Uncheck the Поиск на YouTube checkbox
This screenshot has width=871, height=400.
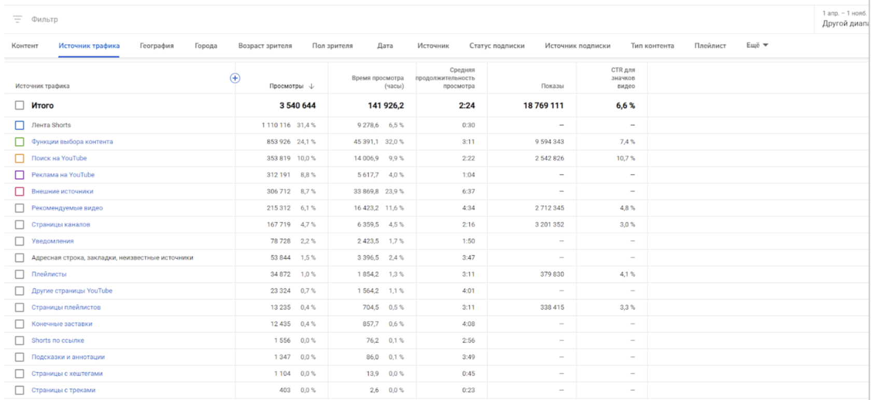20,158
